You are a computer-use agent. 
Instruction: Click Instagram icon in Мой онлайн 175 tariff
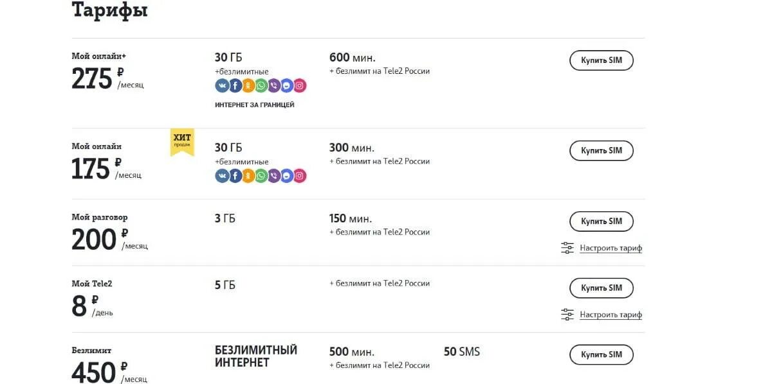coord(299,175)
